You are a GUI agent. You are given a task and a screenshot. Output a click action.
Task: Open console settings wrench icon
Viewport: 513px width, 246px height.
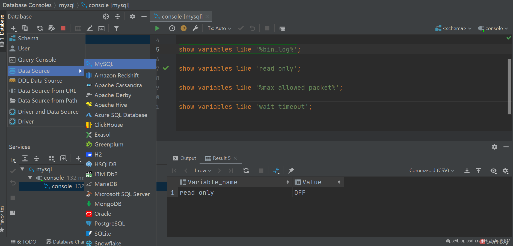(x=195, y=28)
